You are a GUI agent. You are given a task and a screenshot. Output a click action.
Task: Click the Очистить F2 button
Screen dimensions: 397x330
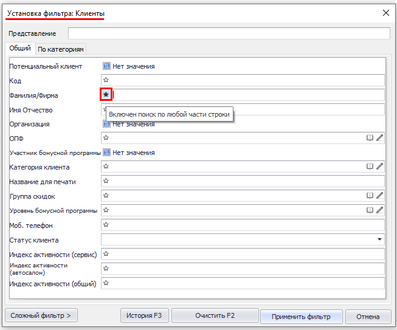tap(215, 315)
